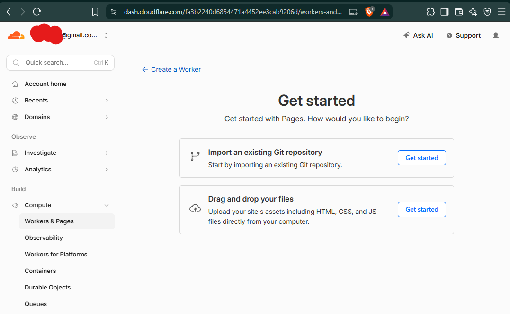Open browser extensions puzzle icon
This screenshot has height=314, width=510.
[x=430, y=12]
